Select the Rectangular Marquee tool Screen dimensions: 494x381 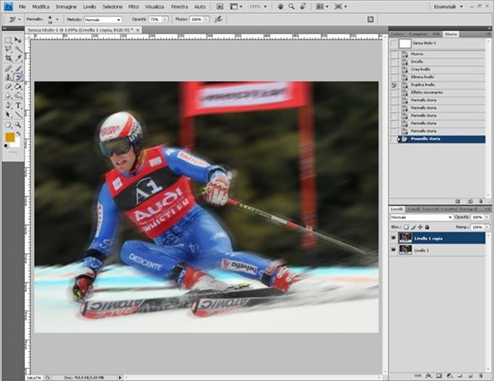pos(8,40)
